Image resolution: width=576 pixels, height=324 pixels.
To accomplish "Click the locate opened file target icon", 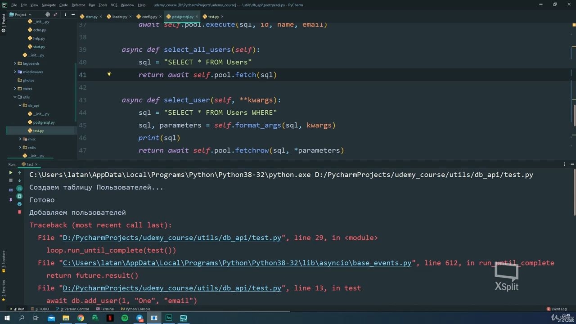I will (x=48, y=14).
